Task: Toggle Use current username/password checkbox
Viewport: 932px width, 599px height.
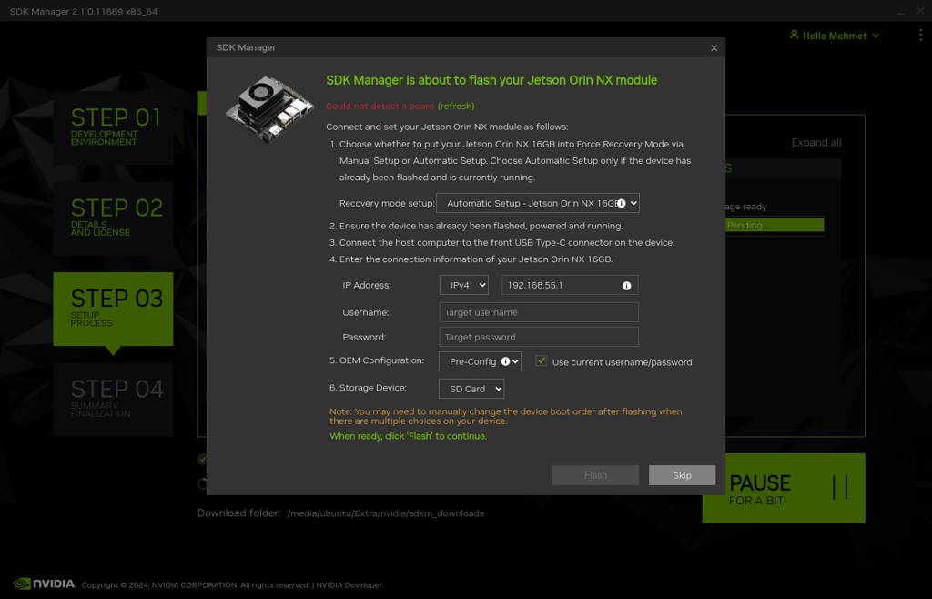Action: point(541,360)
